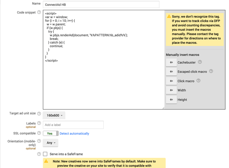
Task: Click the Target ad unit size label
Action: click(23, 113)
